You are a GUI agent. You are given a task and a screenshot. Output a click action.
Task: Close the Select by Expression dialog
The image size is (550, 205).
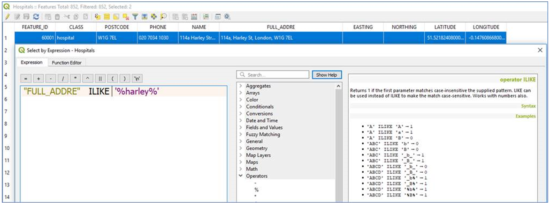click(x=540, y=51)
